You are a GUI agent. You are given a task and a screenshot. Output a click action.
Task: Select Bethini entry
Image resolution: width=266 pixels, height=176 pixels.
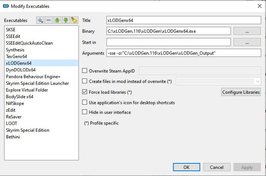pos(41,137)
